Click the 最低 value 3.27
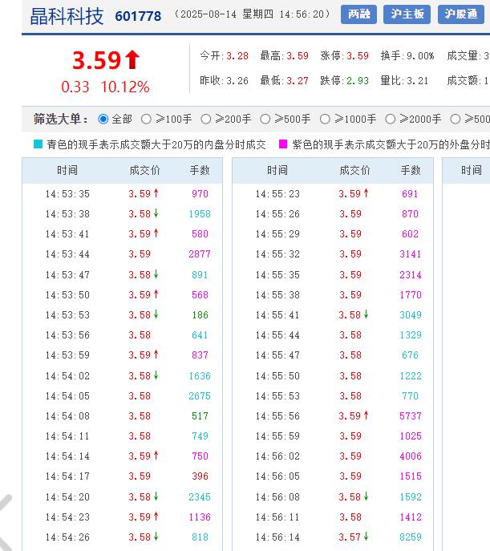 click(298, 81)
